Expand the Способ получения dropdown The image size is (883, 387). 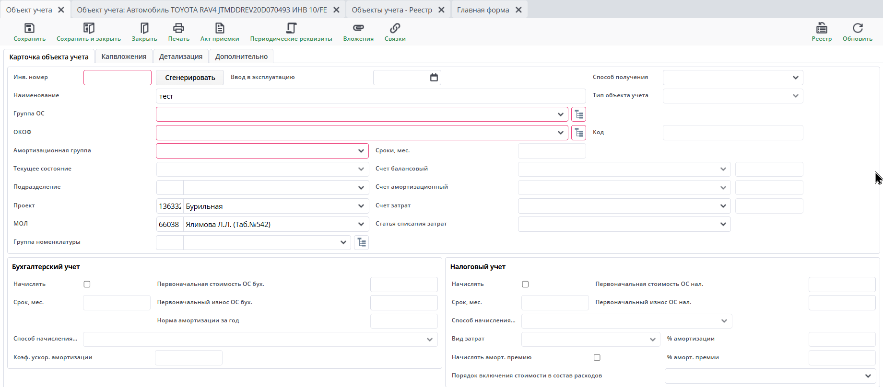click(795, 78)
